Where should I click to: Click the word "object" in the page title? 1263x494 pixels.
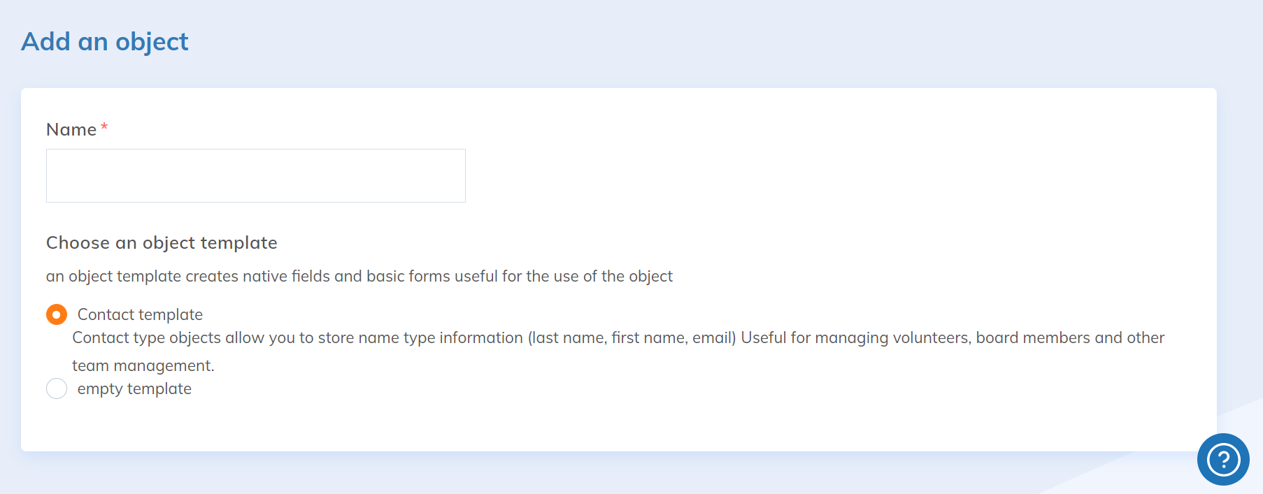coord(152,42)
